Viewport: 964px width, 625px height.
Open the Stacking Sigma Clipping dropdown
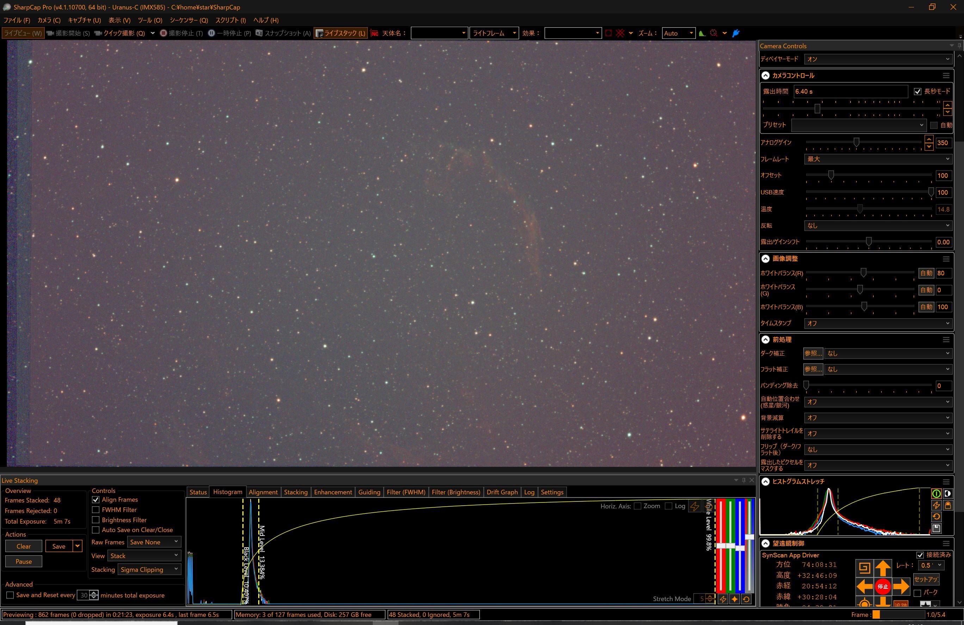(149, 570)
